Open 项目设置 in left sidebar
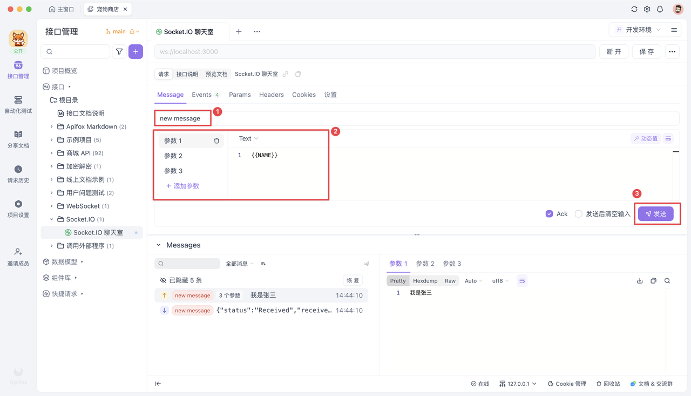 [x=18, y=209]
